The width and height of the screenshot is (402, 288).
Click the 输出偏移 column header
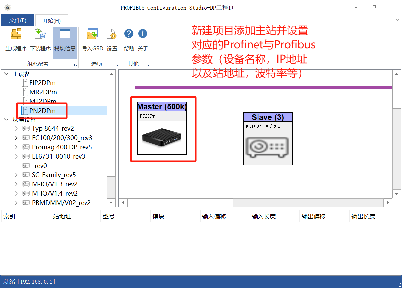[x=324, y=216]
